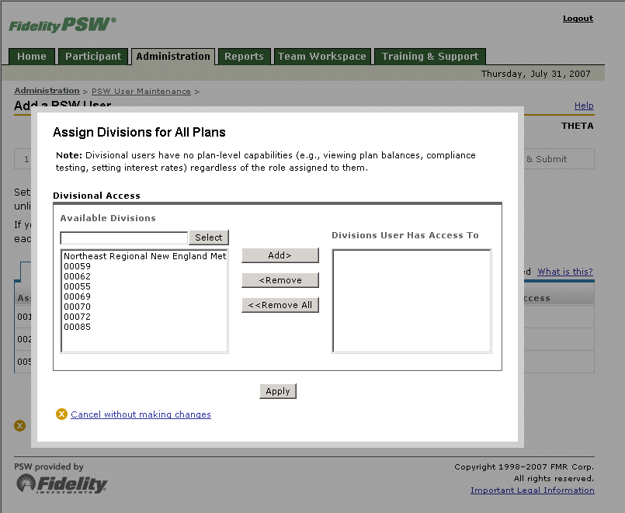
Task: Click the Apply button
Action: tap(278, 391)
